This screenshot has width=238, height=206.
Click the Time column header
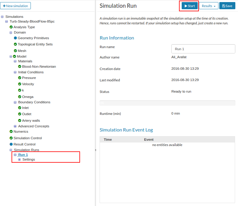click(108, 140)
